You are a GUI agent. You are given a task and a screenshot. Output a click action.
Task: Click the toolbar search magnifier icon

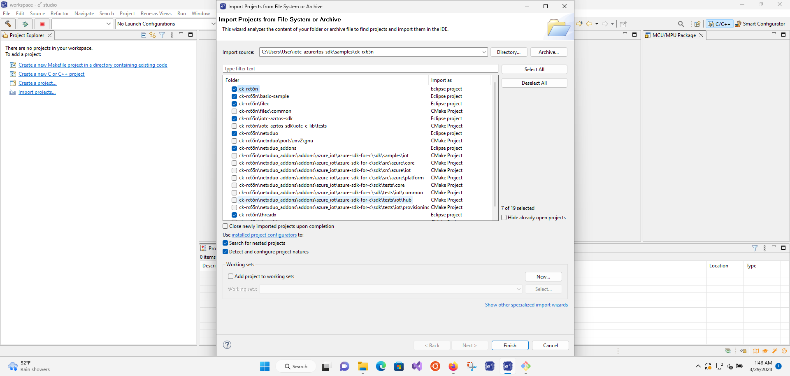click(x=681, y=24)
